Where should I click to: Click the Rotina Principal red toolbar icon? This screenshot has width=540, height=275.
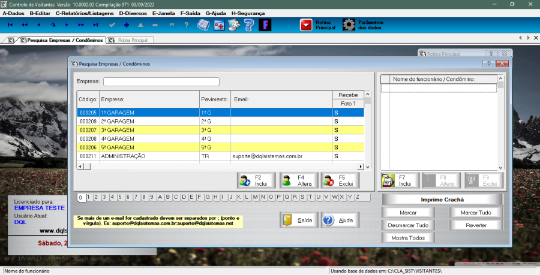coord(307,25)
